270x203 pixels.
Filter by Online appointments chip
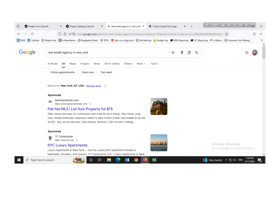click(63, 72)
